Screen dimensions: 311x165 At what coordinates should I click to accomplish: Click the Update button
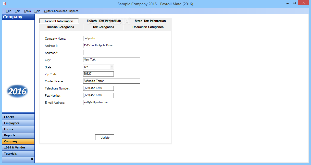(x=105, y=138)
